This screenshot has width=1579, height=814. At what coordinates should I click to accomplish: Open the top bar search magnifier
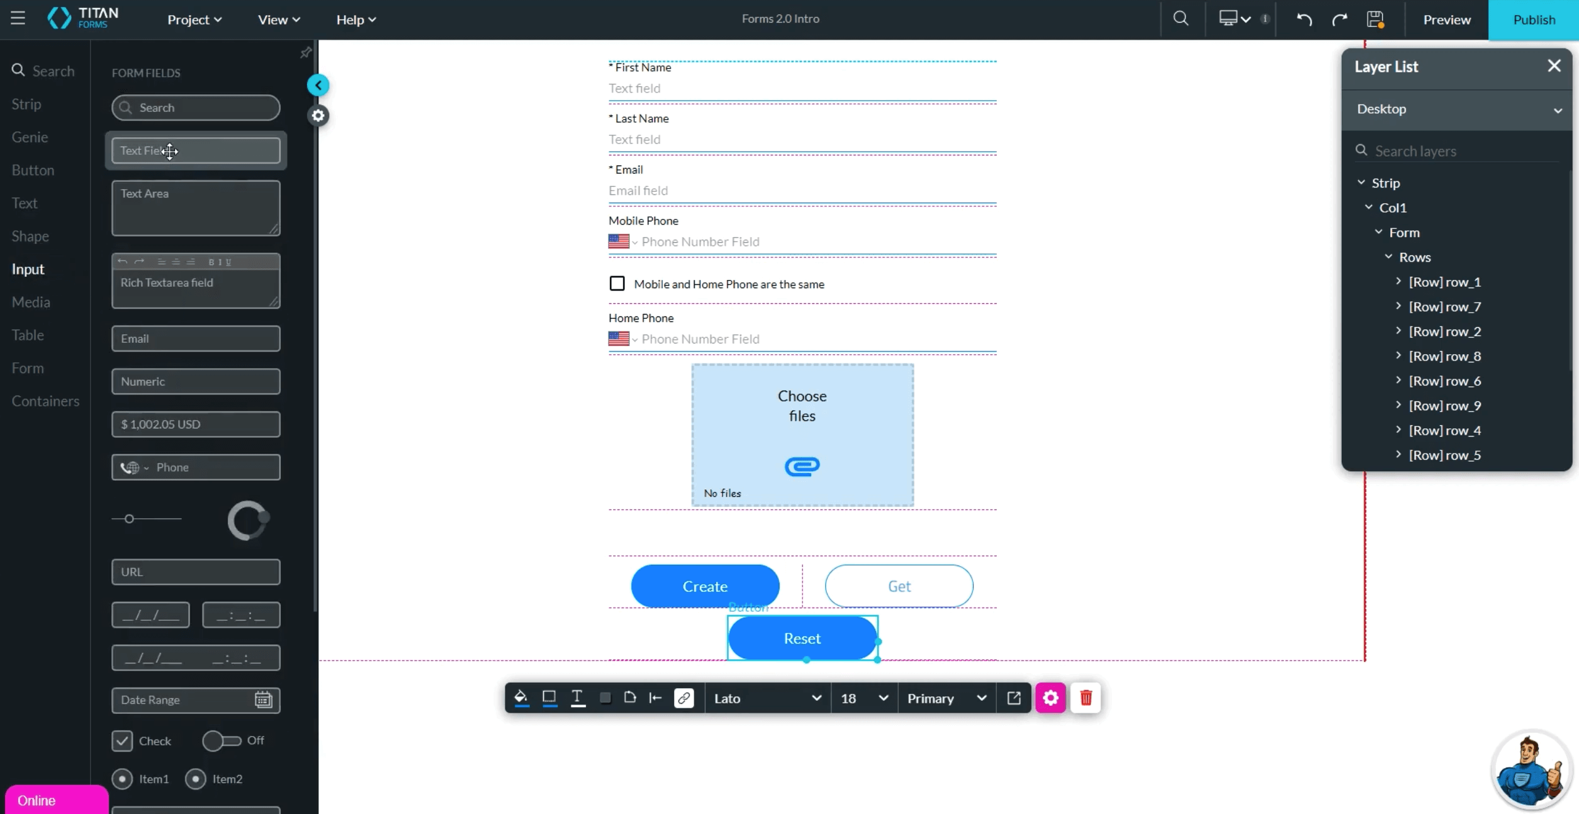pos(1181,19)
